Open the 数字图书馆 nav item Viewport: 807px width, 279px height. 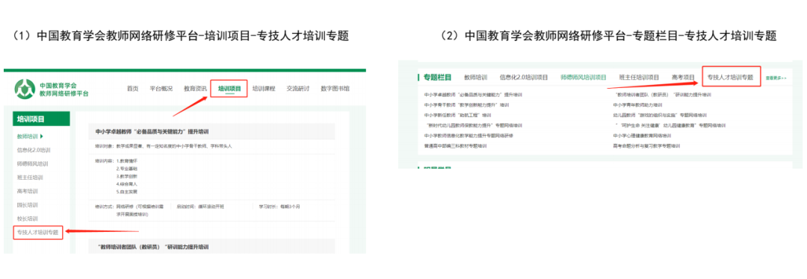coord(335,88)
